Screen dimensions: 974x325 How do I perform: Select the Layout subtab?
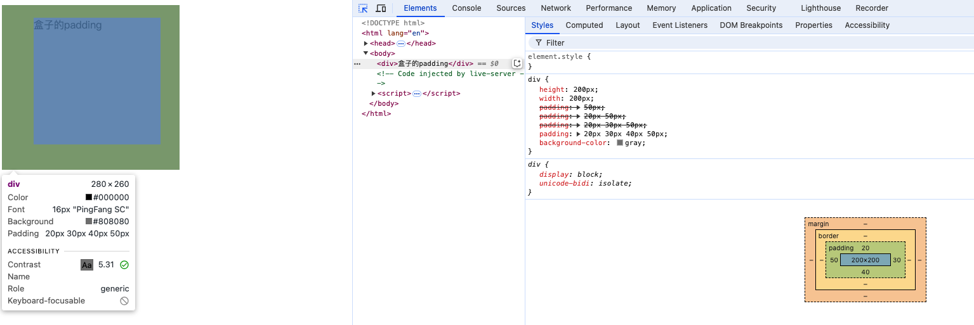628,25
